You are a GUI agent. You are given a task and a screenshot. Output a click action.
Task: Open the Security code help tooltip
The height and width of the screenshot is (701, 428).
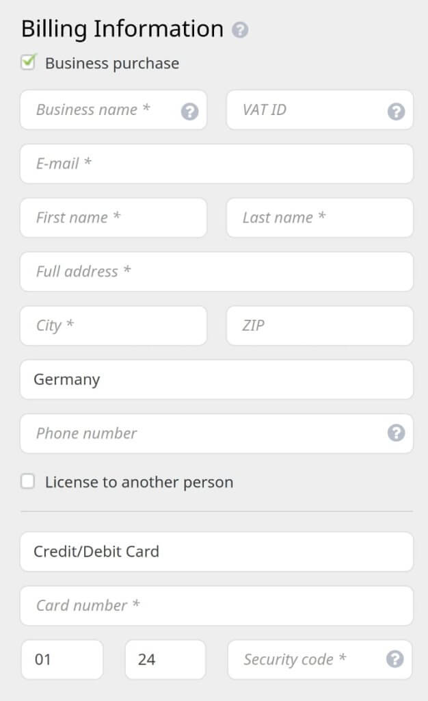click(394, 659)
